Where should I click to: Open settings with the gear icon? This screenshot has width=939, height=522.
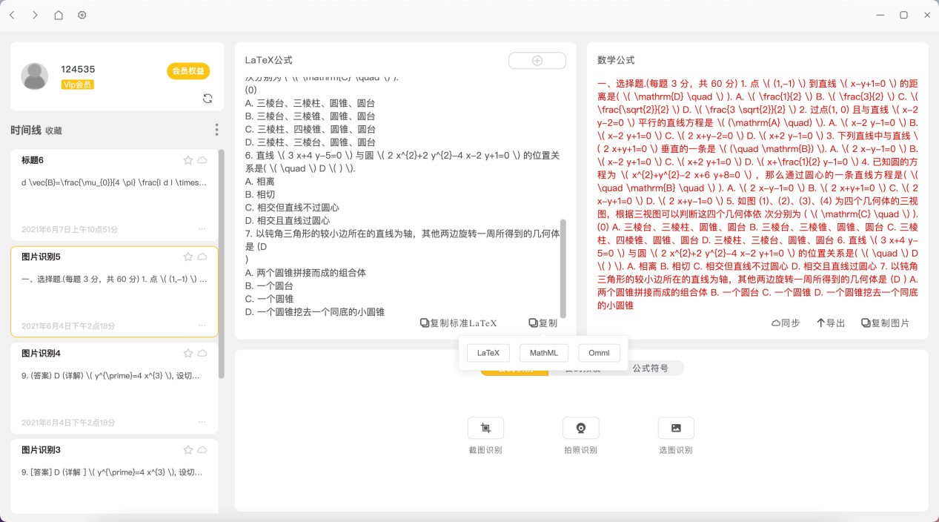(x=82, y=15)
